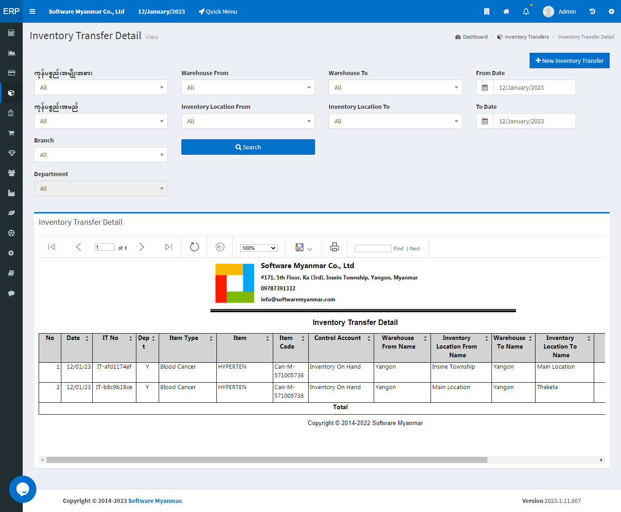The height and width of the screenshot is (512, 621).
Task: Click the Search button
Action: click(248, 147)
